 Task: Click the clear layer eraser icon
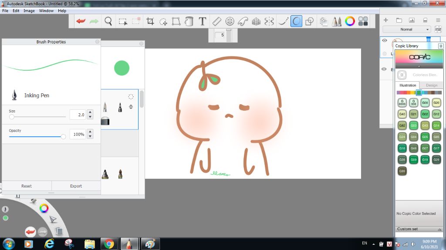coord(425,20)
